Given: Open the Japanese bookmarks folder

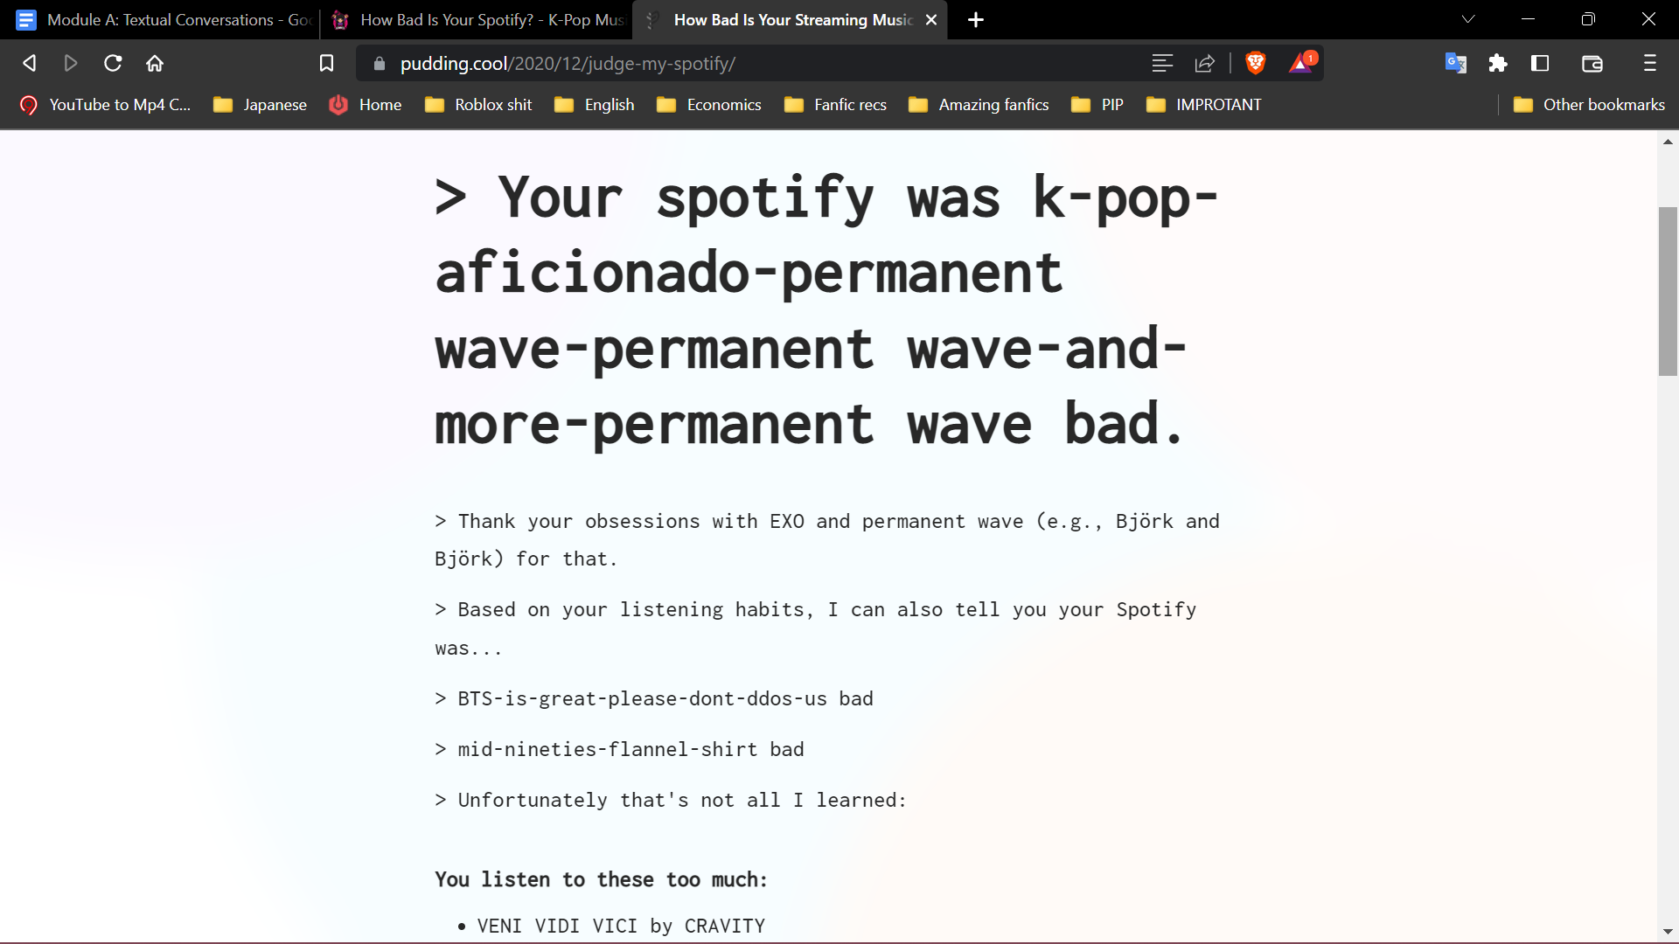Looking at the screenshot, I should (x=261, y=104).
